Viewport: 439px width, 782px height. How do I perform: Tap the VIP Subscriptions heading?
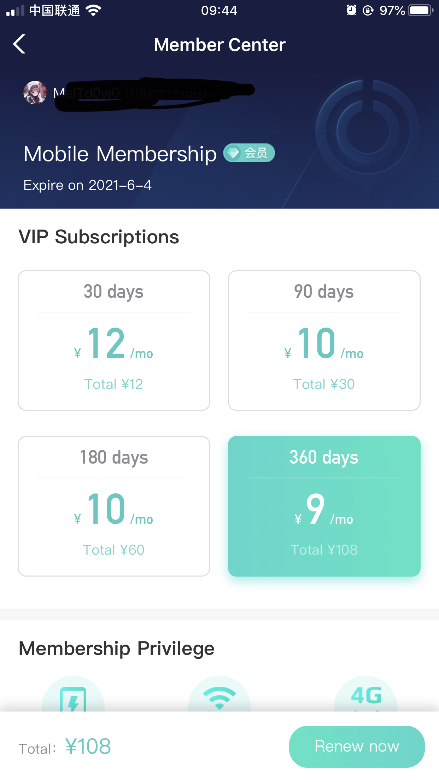(x=99, y=237)
